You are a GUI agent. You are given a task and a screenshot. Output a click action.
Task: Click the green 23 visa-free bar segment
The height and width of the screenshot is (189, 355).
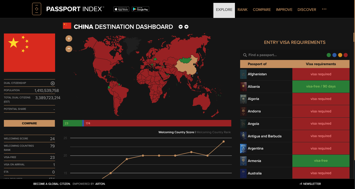[72, 123]
